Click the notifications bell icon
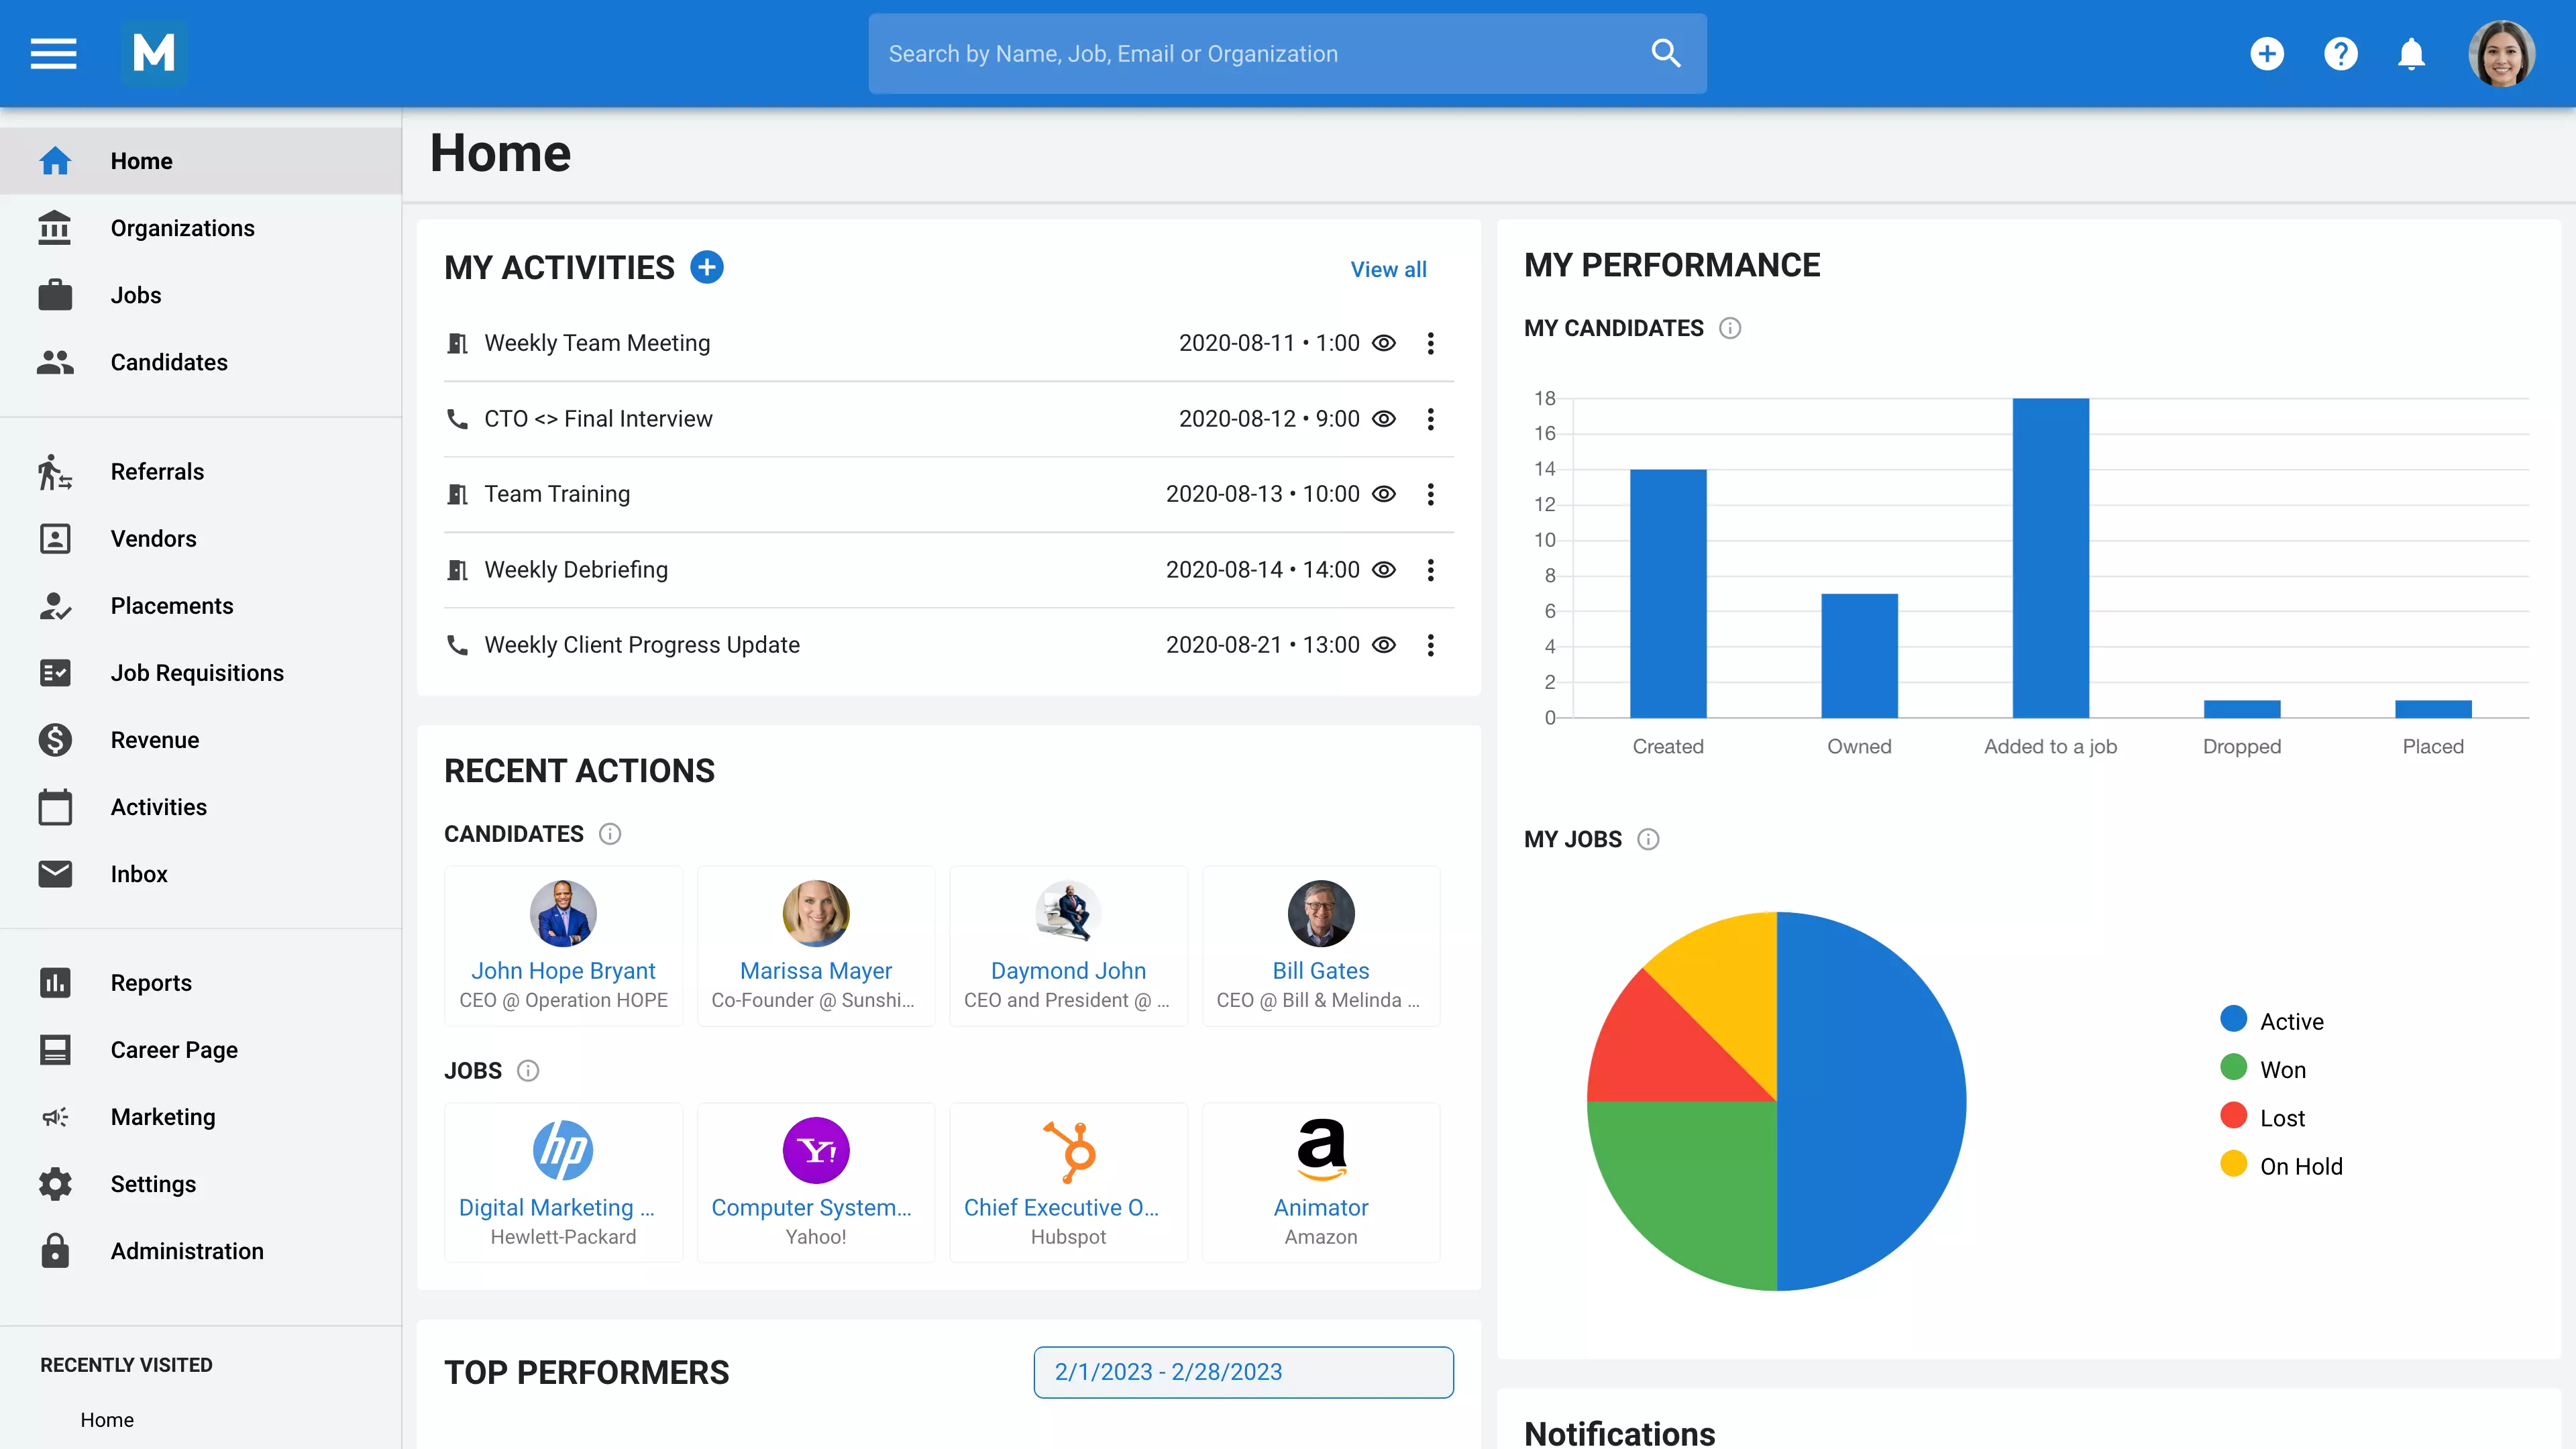Screen dimensions: 2576x1449 coord(2411,53)
